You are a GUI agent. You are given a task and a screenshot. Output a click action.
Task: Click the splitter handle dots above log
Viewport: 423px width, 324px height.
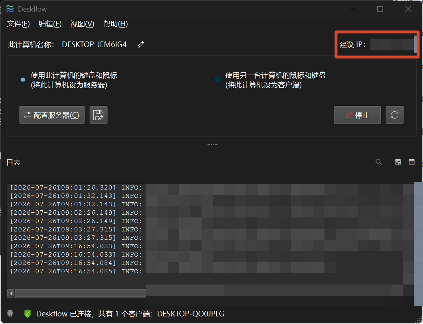tap(212, 144)
